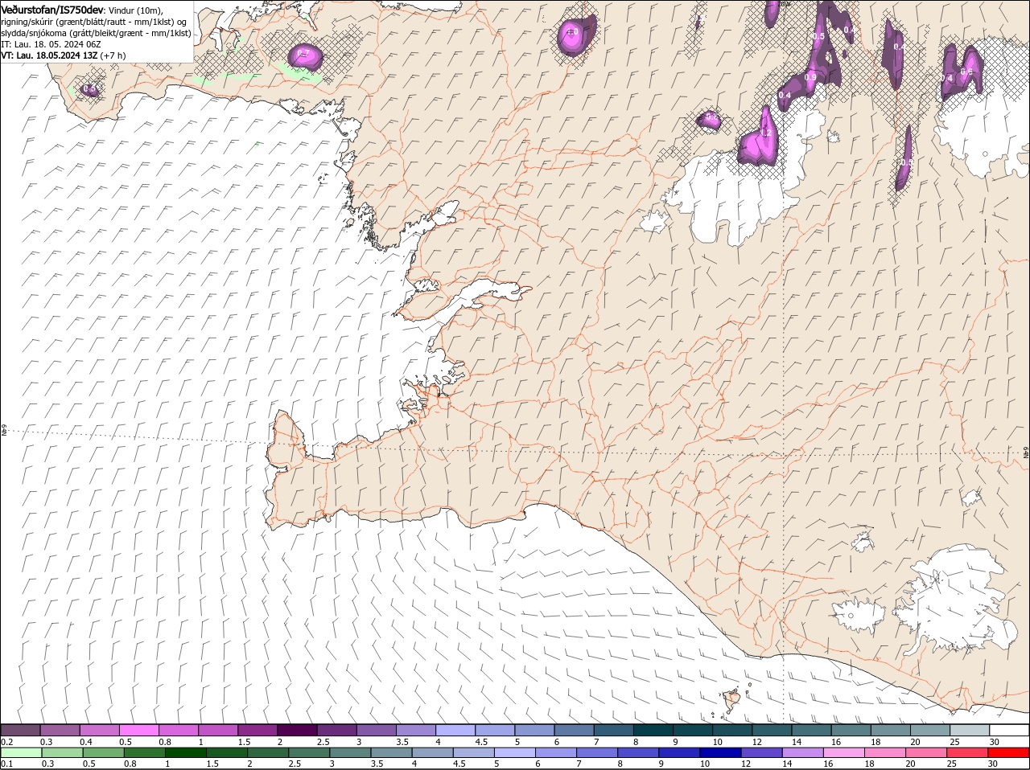Click upper legend swatch between 2 and 2.5
This screenshot has height=770, width=1030.
coord(297,730)
